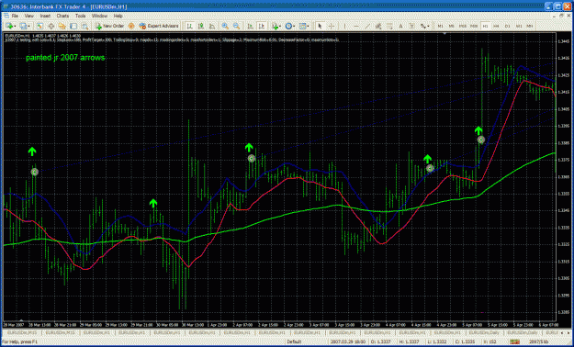Switch timeframe to W1
Viewport: 574px width, 347px height.
click(519, 26)
